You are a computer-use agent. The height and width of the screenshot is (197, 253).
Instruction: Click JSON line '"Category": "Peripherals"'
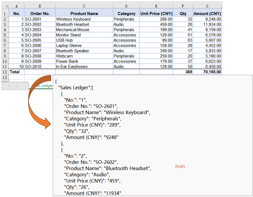pyautogui.click(x=93, y=119)
